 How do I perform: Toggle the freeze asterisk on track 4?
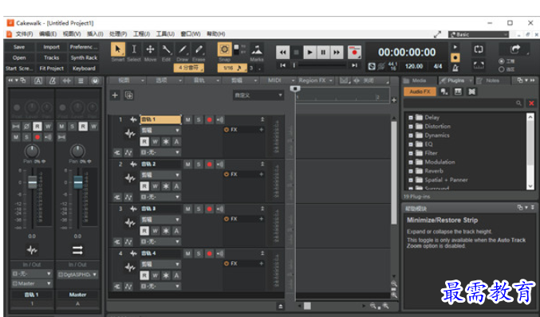pos(166,276)
